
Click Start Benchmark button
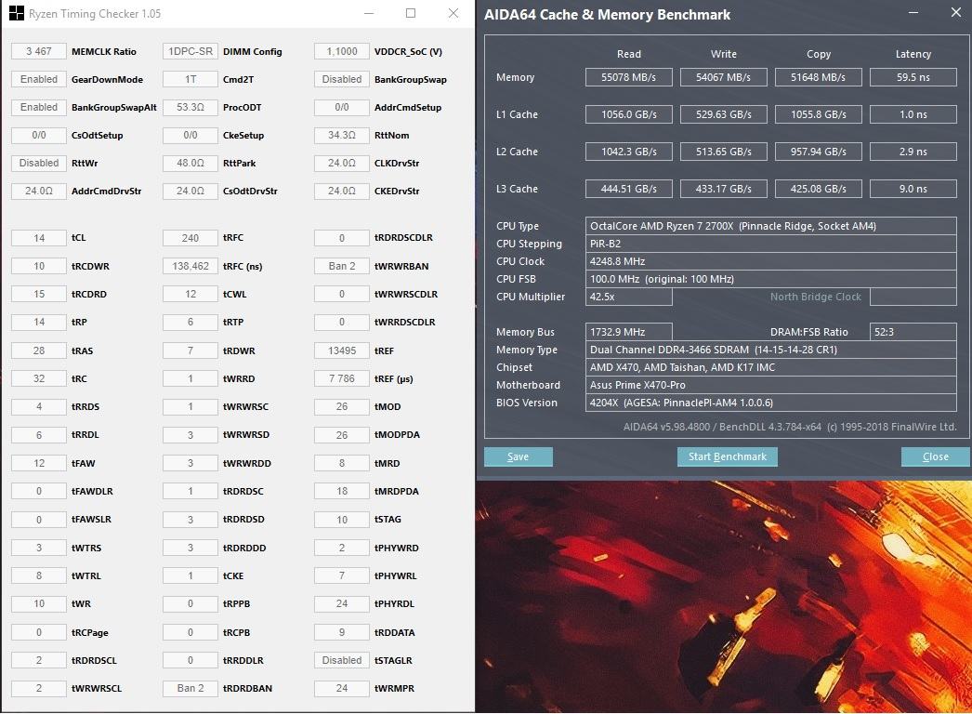point(727,456)
